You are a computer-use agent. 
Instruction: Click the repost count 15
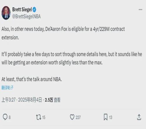coord(44,117)
